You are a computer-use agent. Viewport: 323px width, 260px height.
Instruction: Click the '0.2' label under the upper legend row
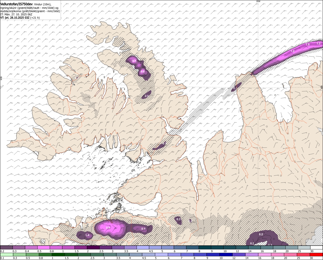click(x=2, y=251)
